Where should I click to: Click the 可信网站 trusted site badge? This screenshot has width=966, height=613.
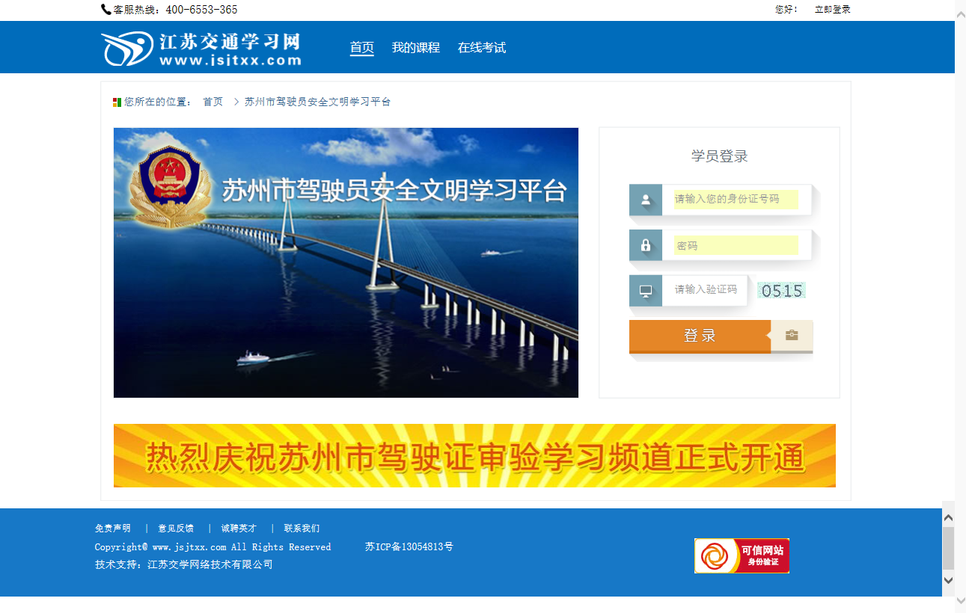742,555
